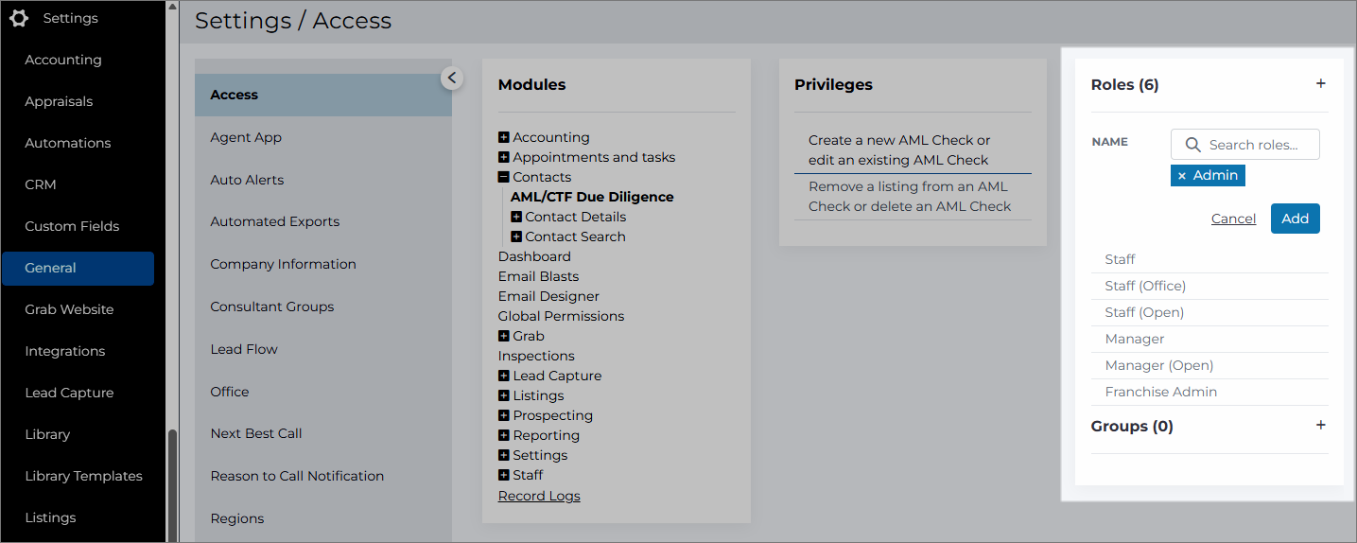
Task: Click Cancel in Roles panel
Action: coord(1233,219)
